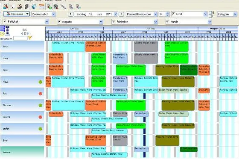Expand the Ernst resource combo arrow
The height and width of the screenshot is (159, 239).
pyautogui.click(x=205, y=14)
